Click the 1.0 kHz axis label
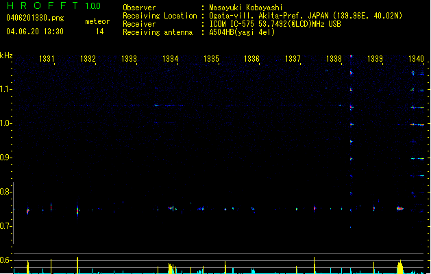The width and height of the screenshot is (431, 274). [x=5, y=123]
